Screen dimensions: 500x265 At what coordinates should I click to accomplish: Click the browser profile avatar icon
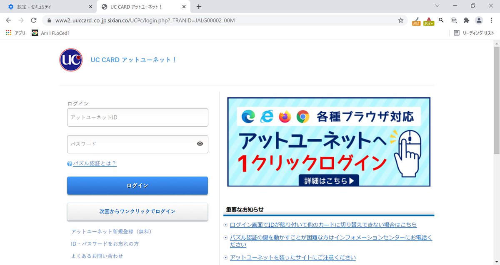(478, 20)
